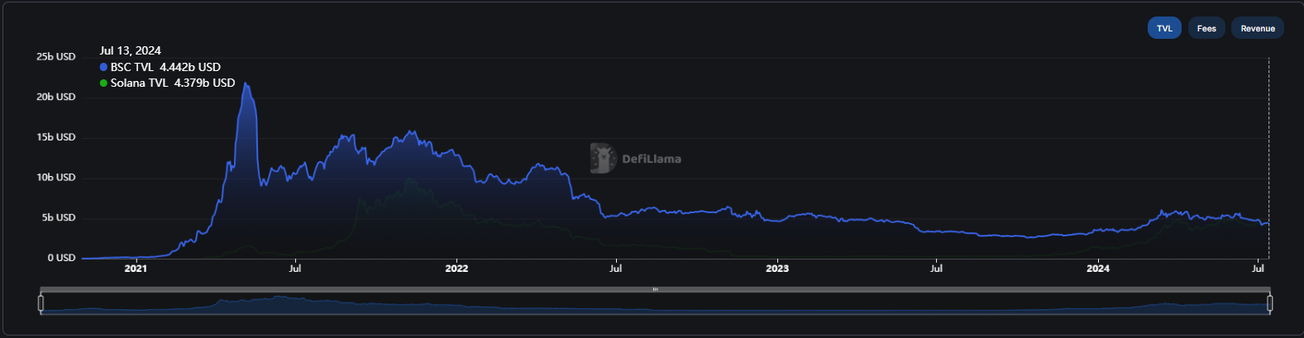Switch chart to Fees view
The width and height of the screenshot is (1304, 338).
[1206, 28]
